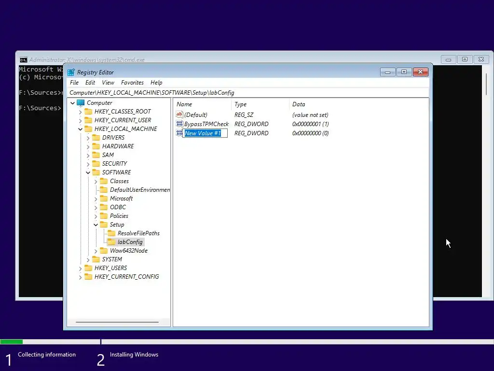The height and width of the screenshot is (371, 494).
Task: Click the Wow6432Node folder icon
Action: coord(104,251)
